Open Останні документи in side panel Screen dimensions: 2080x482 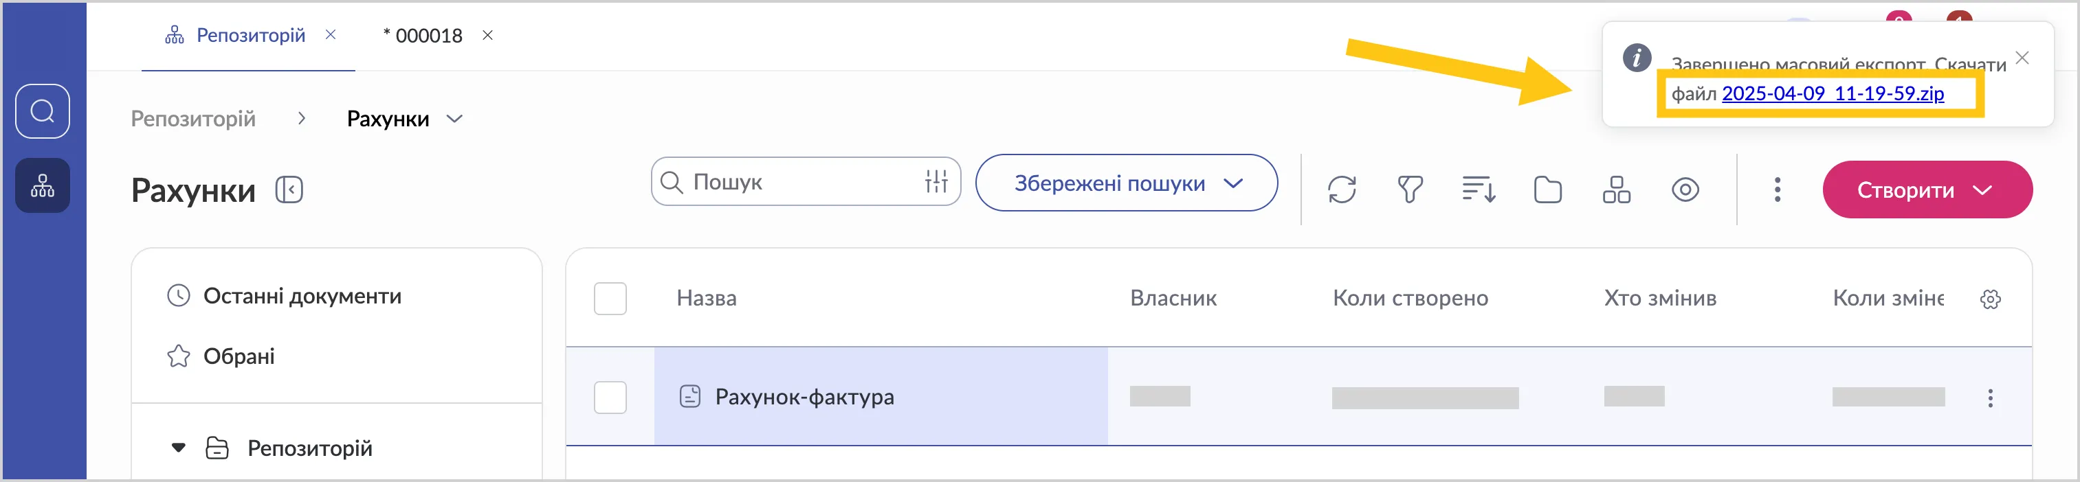pos(302,296)
